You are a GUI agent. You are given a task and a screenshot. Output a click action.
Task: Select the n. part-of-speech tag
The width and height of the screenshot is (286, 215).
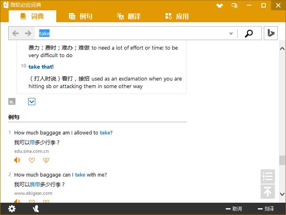pyautogui.click(x=12, y=102)
